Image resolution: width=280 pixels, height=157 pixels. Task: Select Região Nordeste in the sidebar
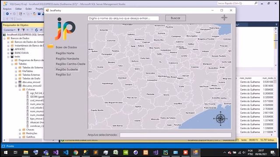(x=67, y=58)
